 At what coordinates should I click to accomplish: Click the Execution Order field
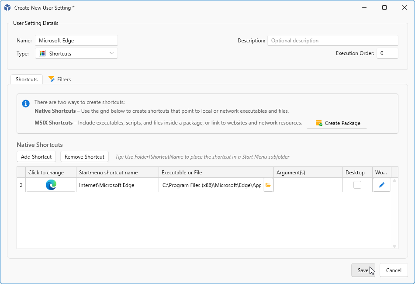(387, 53)
